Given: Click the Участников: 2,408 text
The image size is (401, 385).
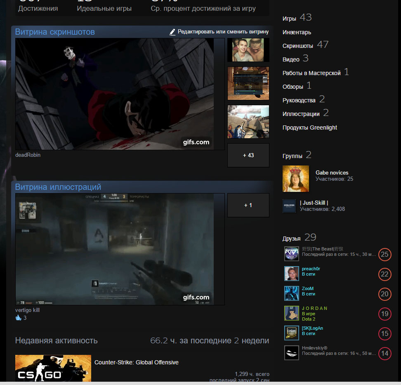Looking at the screenshot, I should [x=322, y=209].
